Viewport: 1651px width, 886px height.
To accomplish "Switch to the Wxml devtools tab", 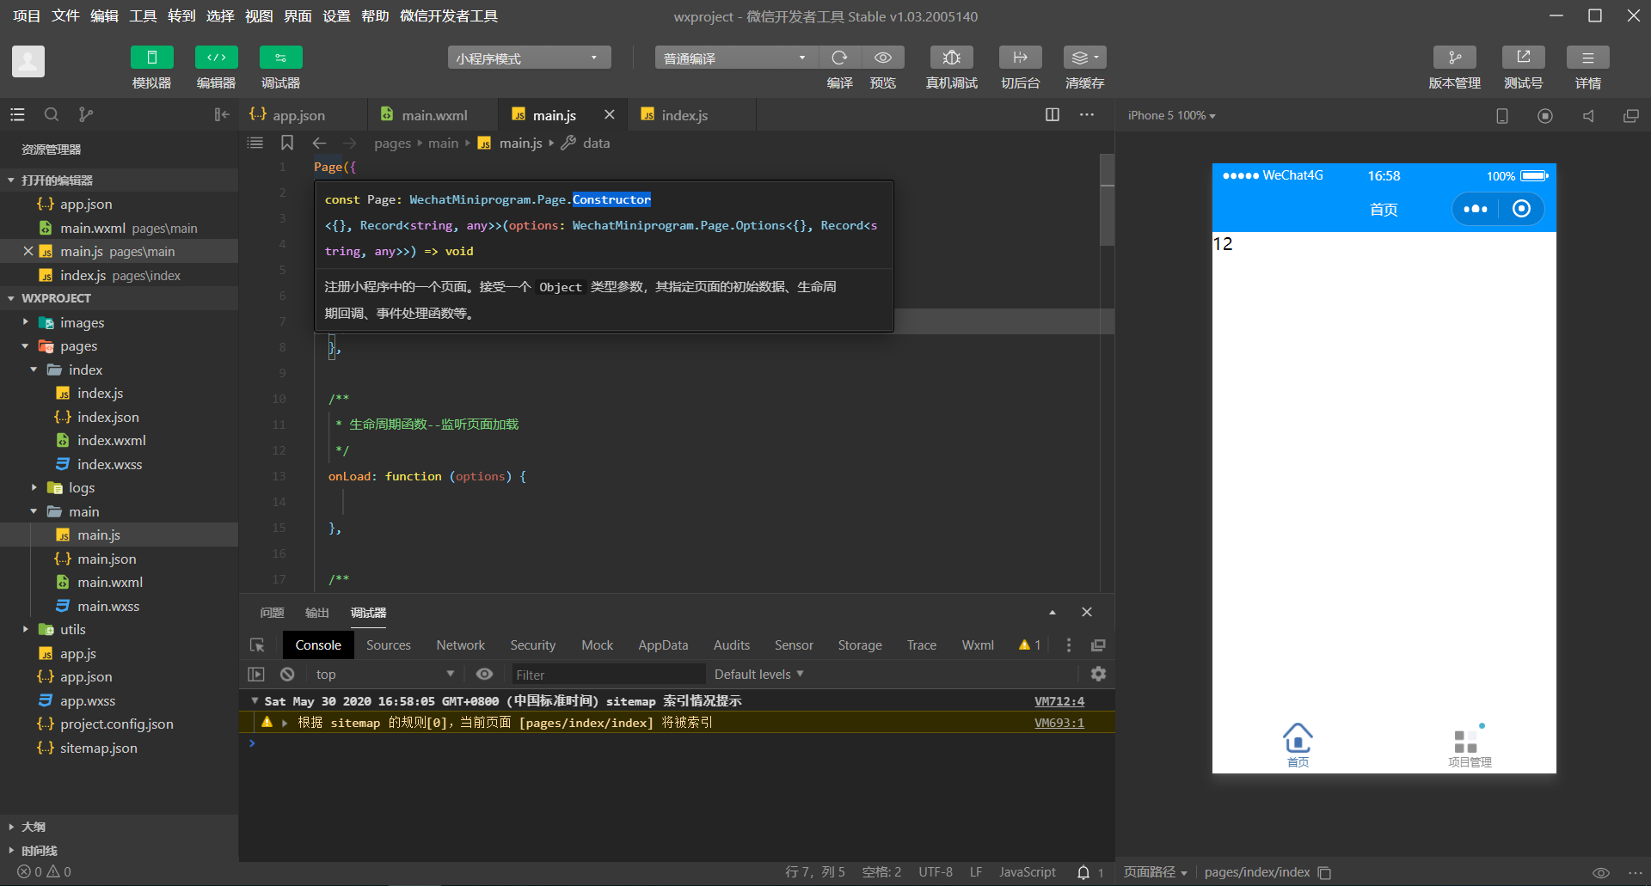I will click(x=978, y=645).
